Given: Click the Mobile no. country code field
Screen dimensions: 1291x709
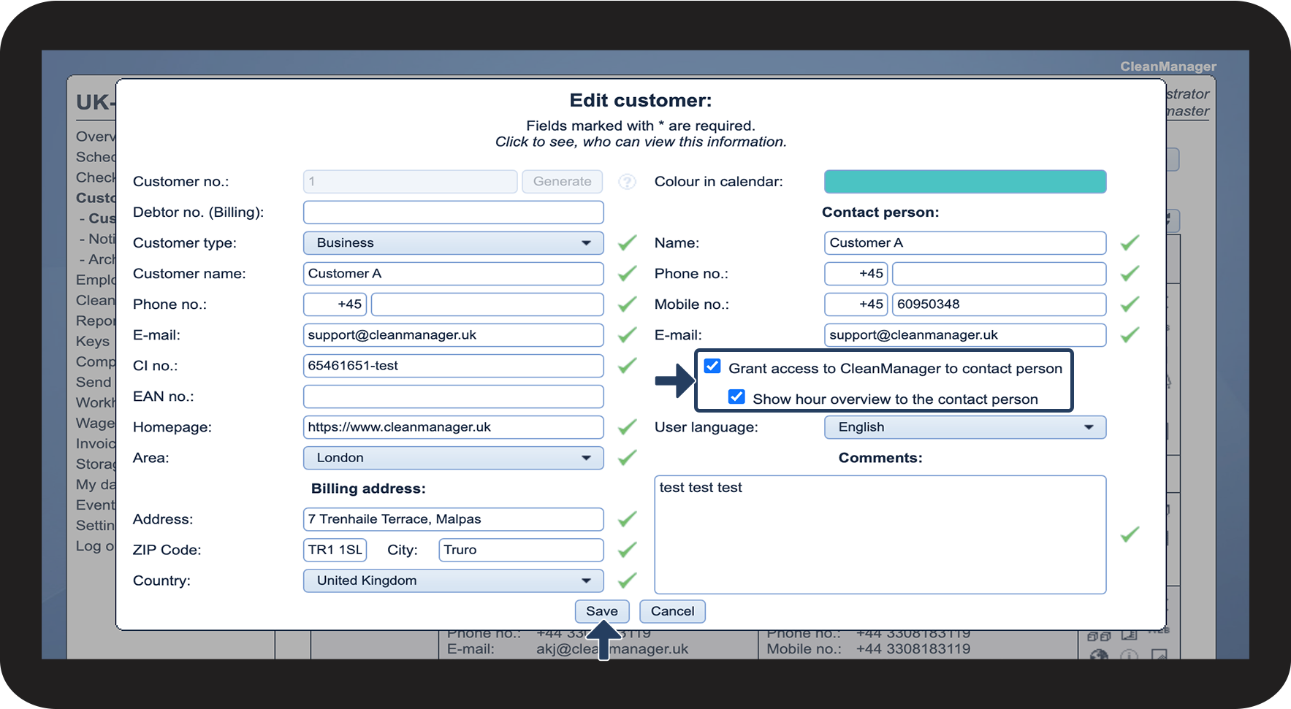Looking at the screenshot, I should click(x=856, y=304).
